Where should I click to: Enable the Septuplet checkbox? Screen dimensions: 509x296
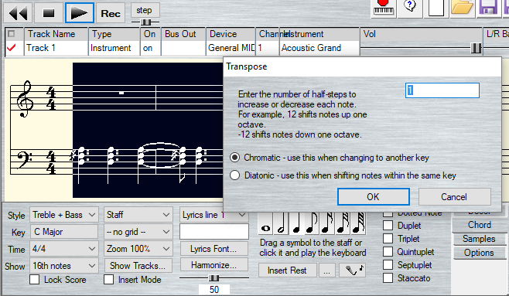388,265
